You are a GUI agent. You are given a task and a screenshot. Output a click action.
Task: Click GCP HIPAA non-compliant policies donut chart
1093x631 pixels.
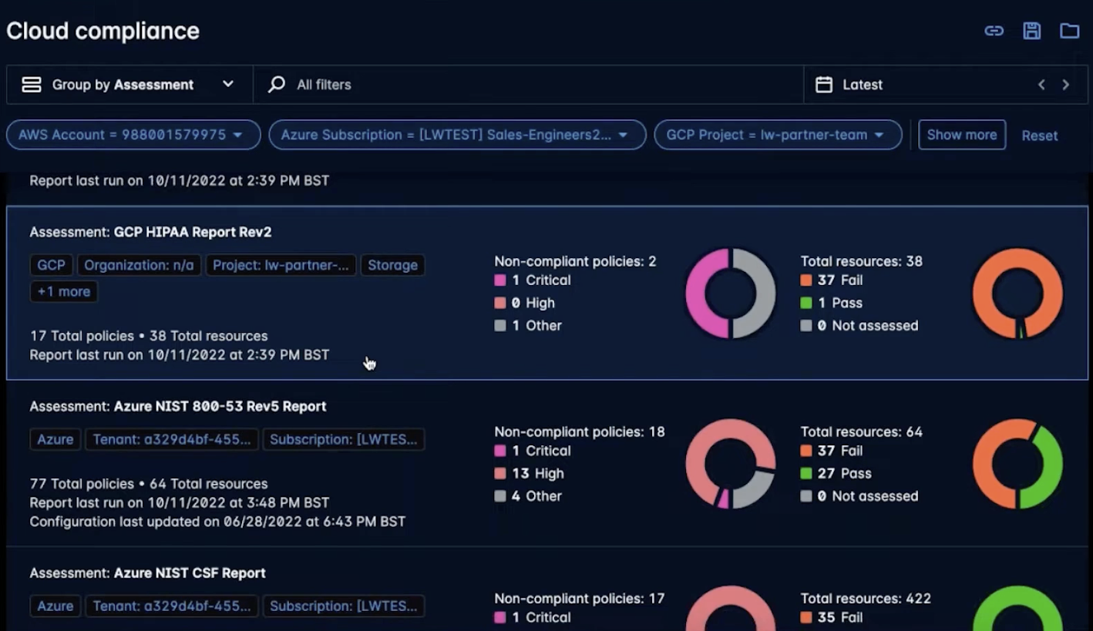tap(731, 293)
